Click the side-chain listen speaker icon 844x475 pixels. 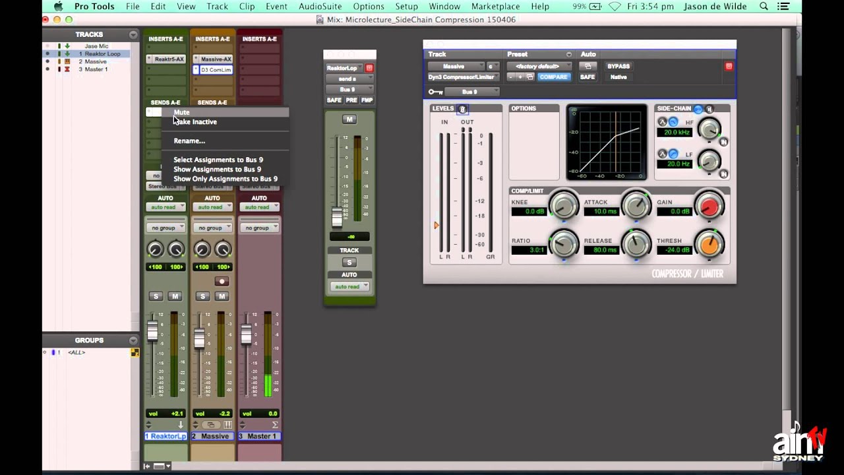[x=709, y=109]
